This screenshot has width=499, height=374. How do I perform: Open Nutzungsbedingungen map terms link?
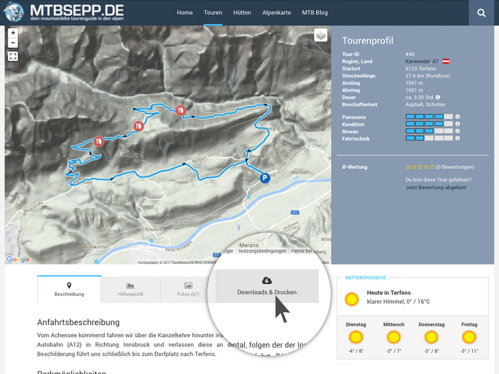(x=262, y=251)
